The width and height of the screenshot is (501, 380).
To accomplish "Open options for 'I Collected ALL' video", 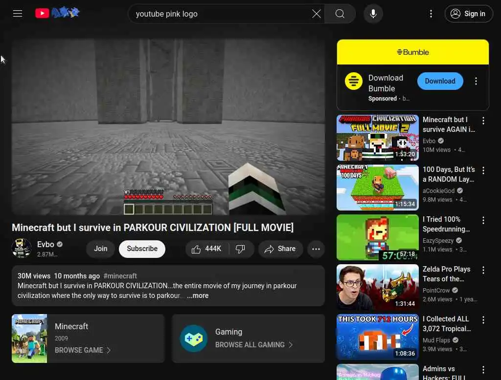I will 483,320.
